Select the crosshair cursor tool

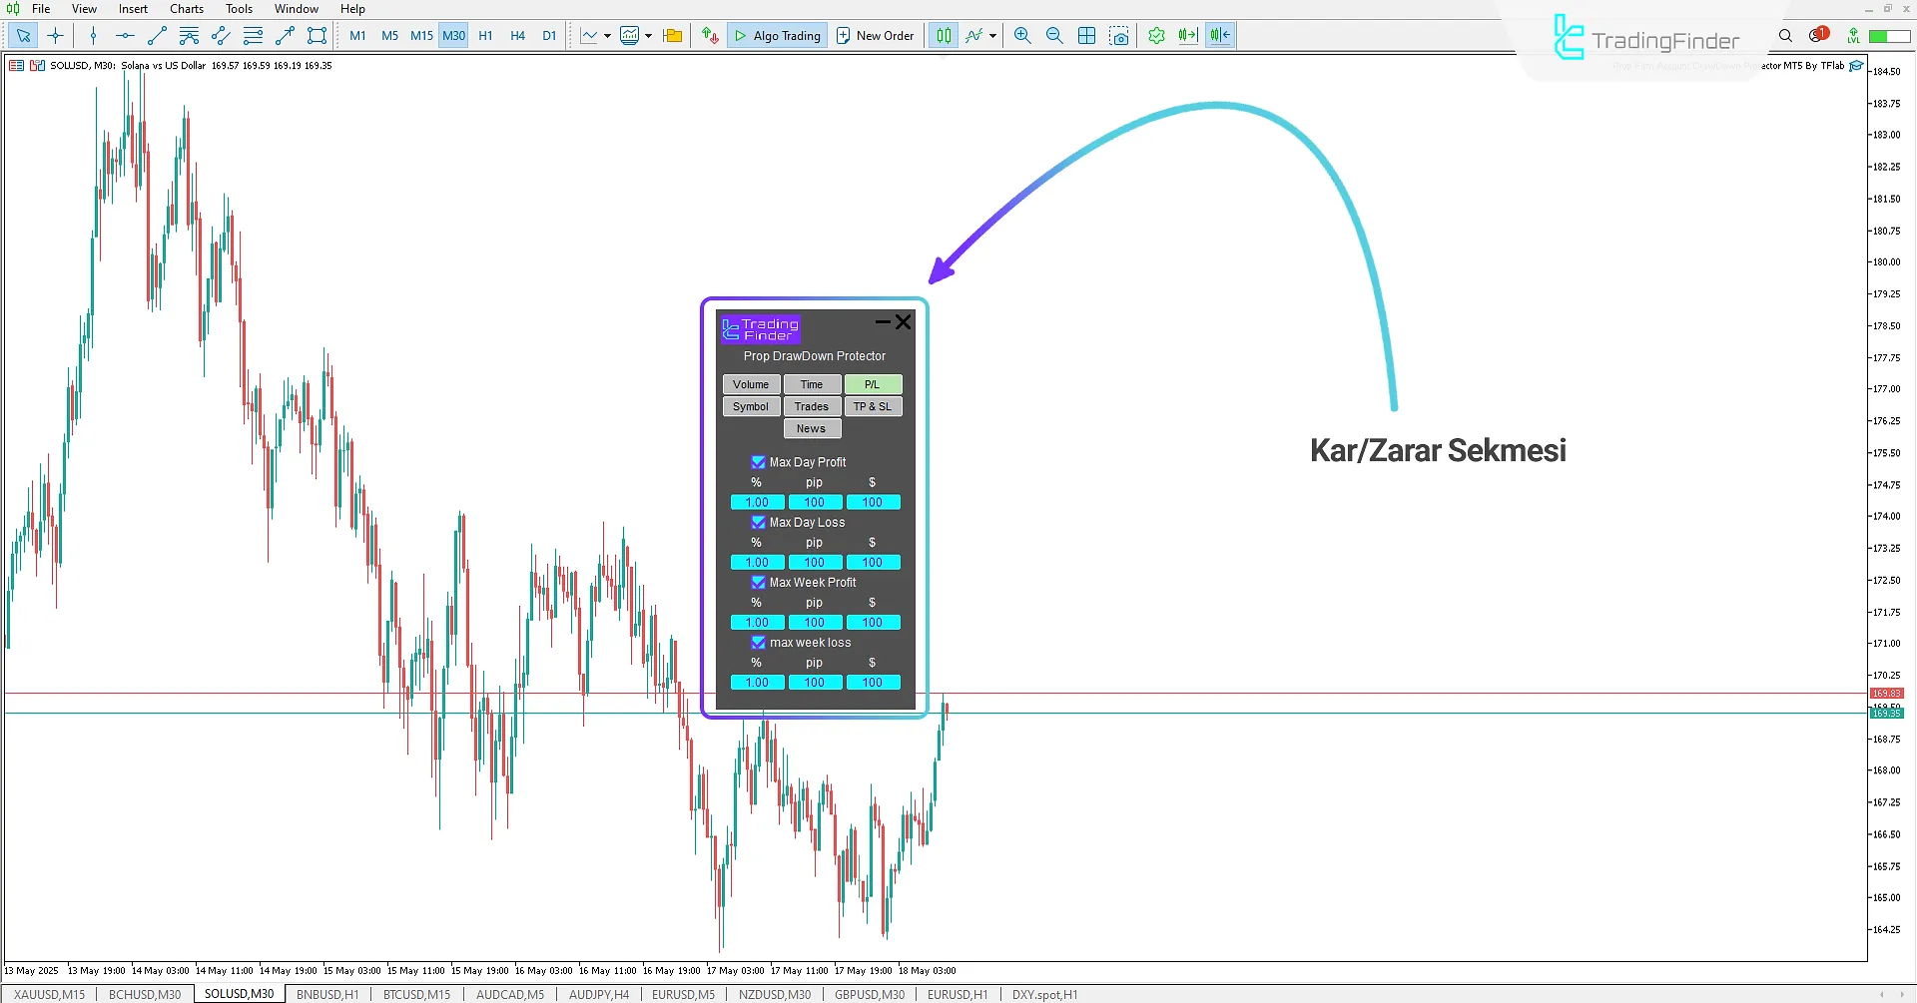coord(55,36)
